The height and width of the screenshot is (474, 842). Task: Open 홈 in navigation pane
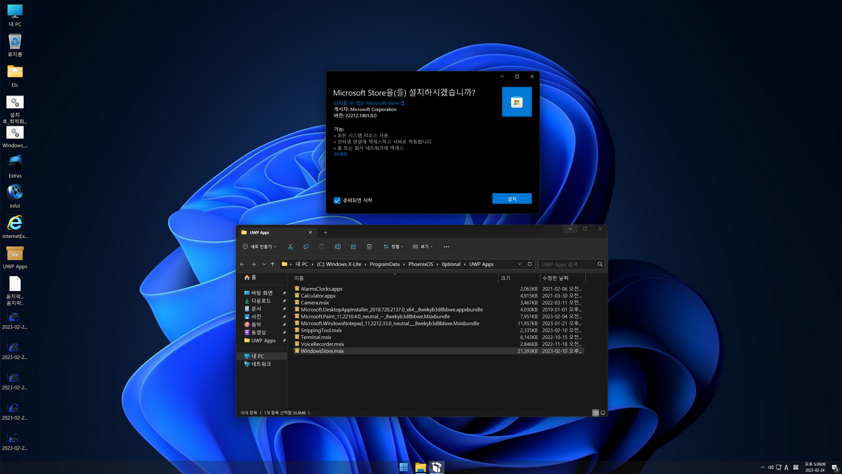pyautogui.click(x=250, y=278)
